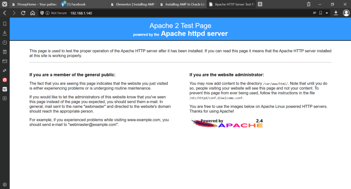
Task: Select the Apache HTTP Server Test tab
Action: [232, 4]
